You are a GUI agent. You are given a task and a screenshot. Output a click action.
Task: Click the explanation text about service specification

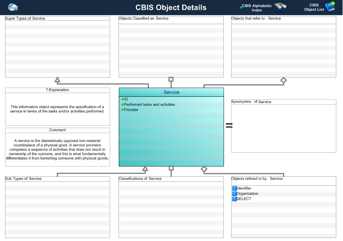click(x=57, y=109)
